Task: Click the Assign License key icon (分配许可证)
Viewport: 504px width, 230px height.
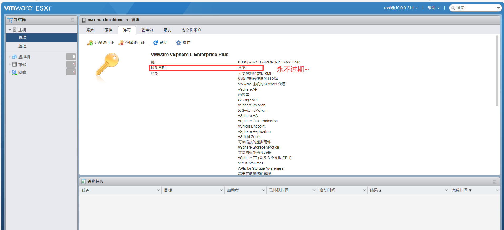Action: point(90,43)
